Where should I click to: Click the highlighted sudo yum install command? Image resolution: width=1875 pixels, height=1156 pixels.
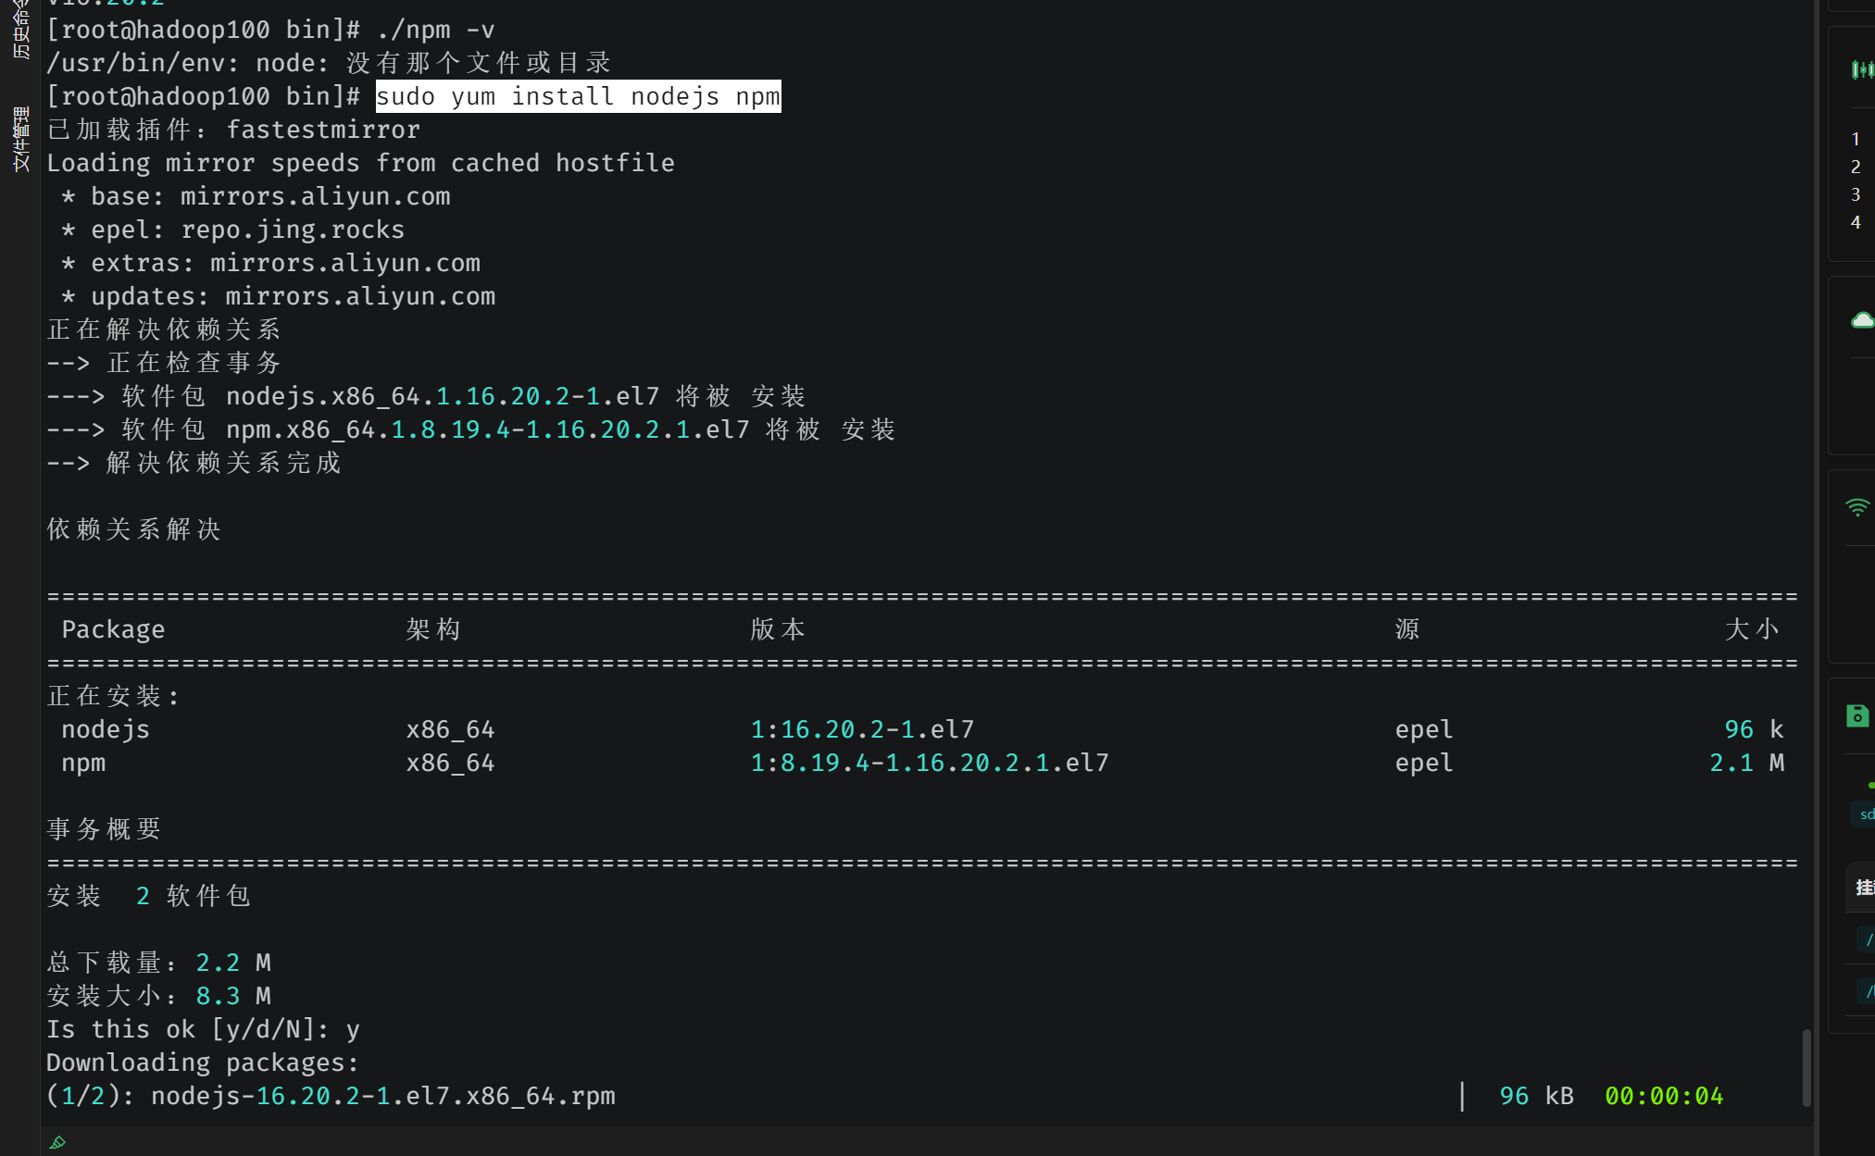click(x=578, y=96)
